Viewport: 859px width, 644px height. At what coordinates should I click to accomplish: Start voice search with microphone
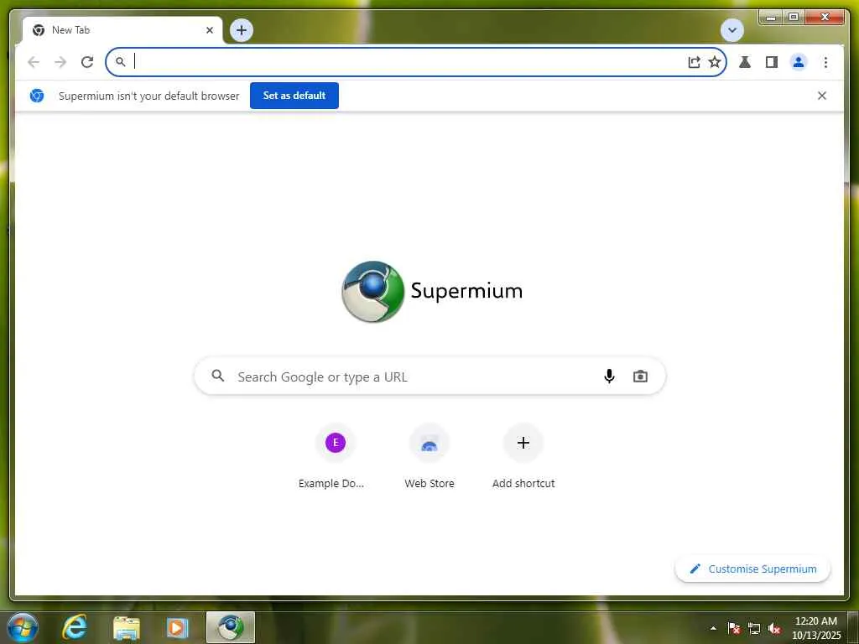609,376
